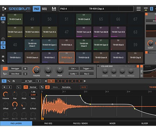This screenshot has height=131, width=156.
Task: Open the One Shot mode dropdown
Action: pos(15,74)
